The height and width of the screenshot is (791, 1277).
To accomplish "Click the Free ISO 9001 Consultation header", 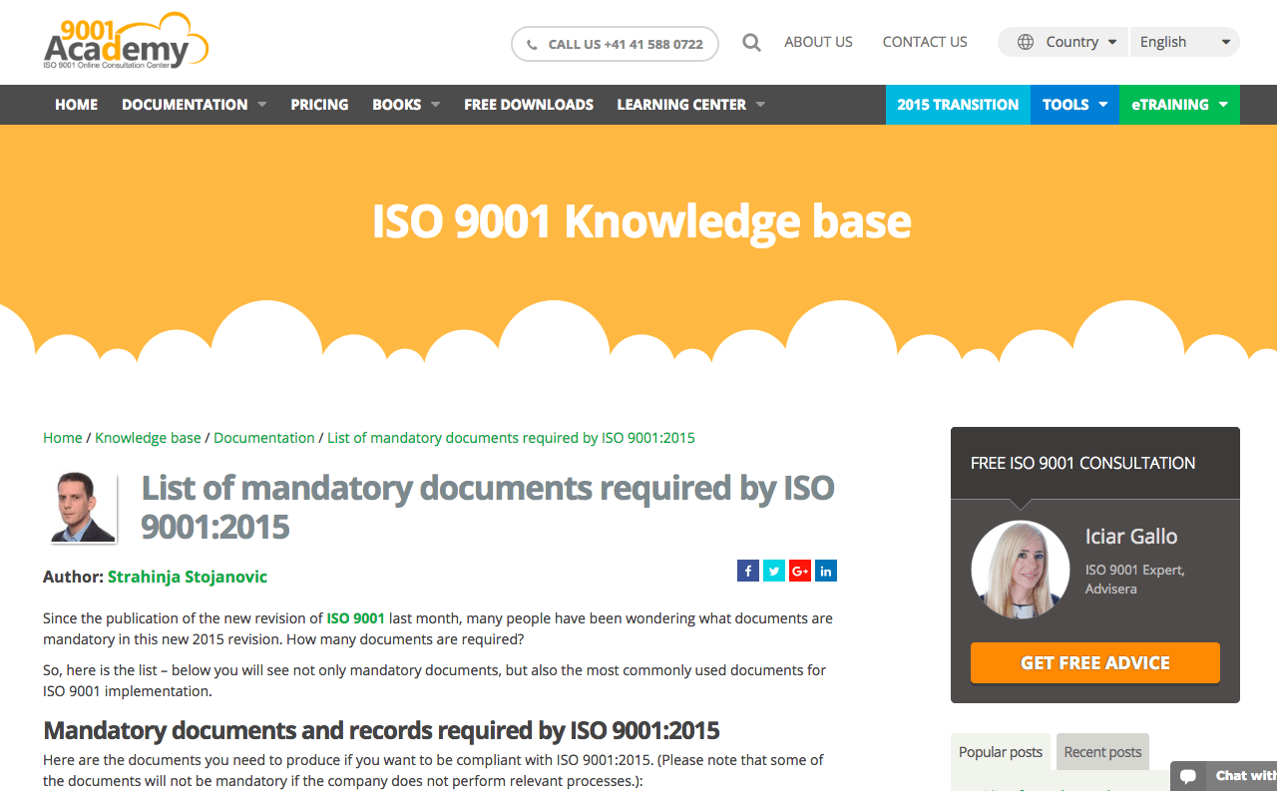I will pos(1082,463).
